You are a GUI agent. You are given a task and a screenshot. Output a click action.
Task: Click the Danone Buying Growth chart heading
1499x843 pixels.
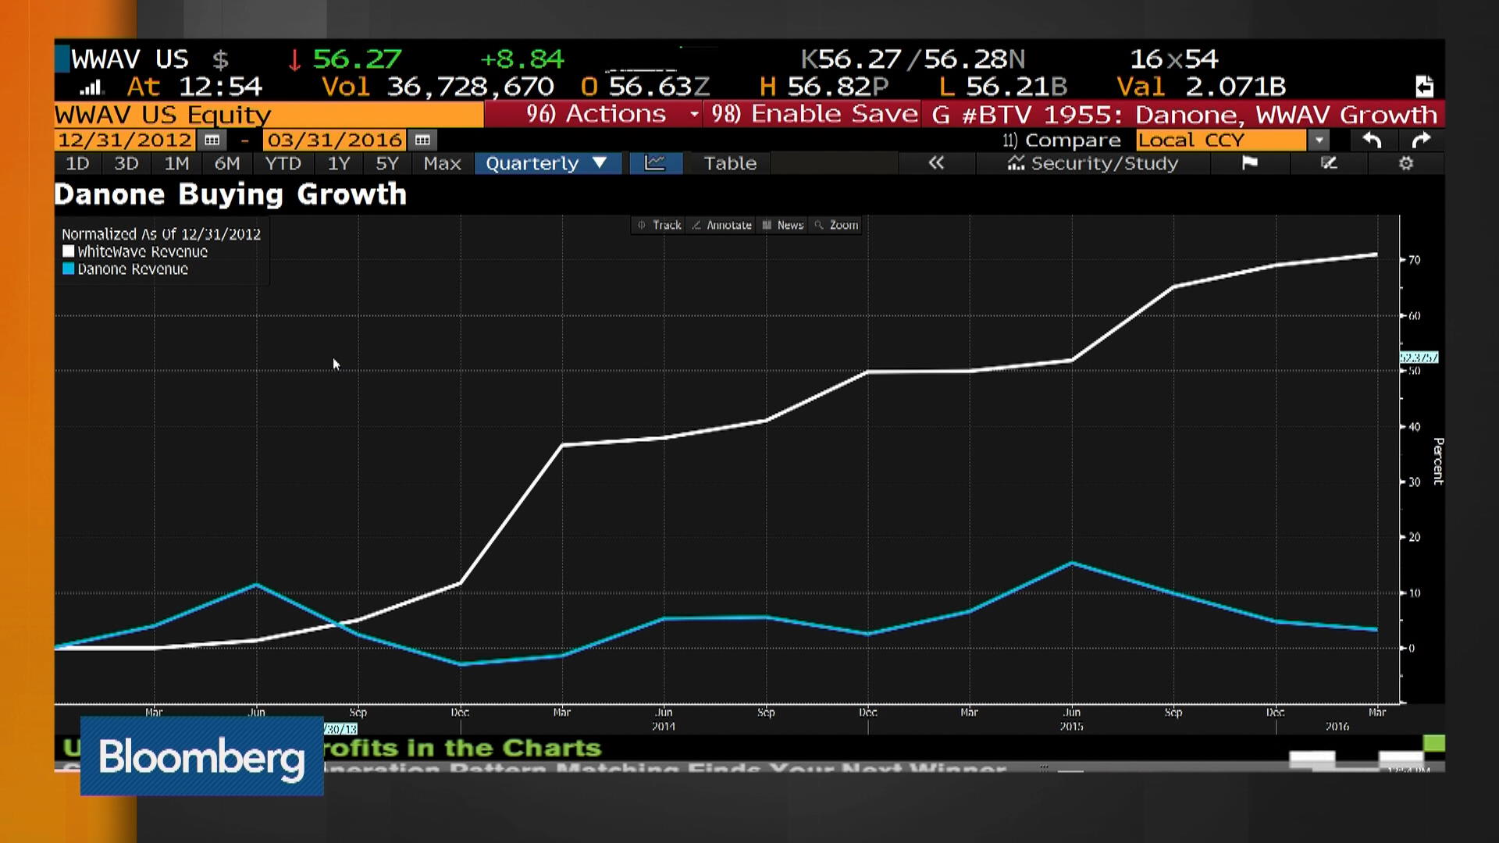(230, 194)
